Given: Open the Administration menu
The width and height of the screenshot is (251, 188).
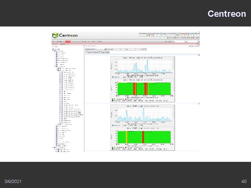Looking at the screenshot, I should 96,41.
